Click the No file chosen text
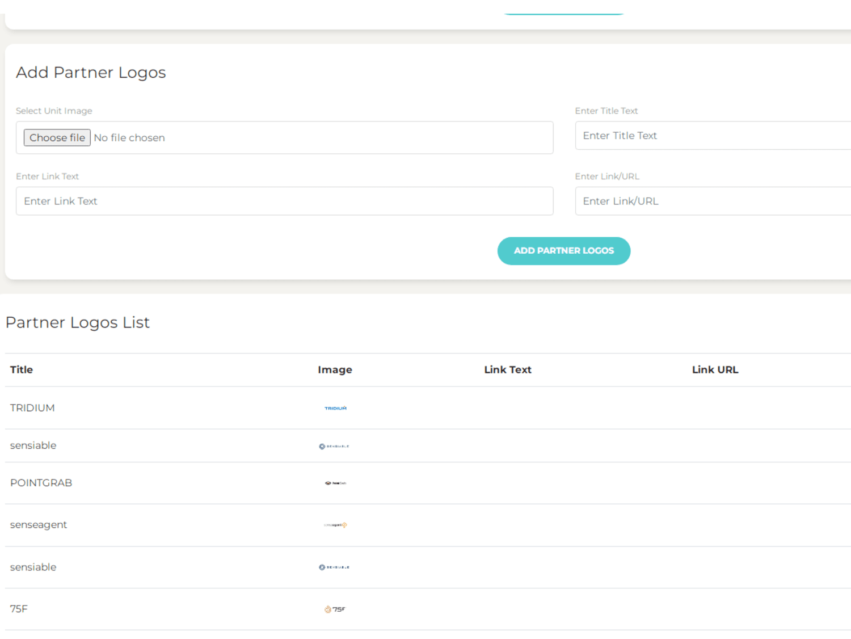The width and height of the screenshot is (851, 639). point(129,138)
